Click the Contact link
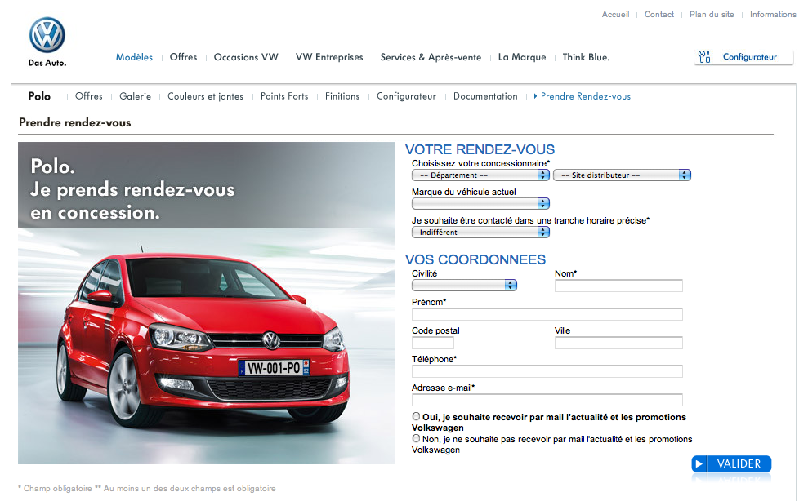This screenshot has width=808, height=501. pyautogui.click(x=659, y=15)
